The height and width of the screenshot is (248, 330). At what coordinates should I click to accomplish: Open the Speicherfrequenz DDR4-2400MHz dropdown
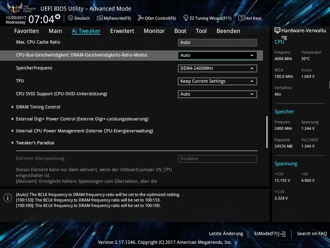217,68
